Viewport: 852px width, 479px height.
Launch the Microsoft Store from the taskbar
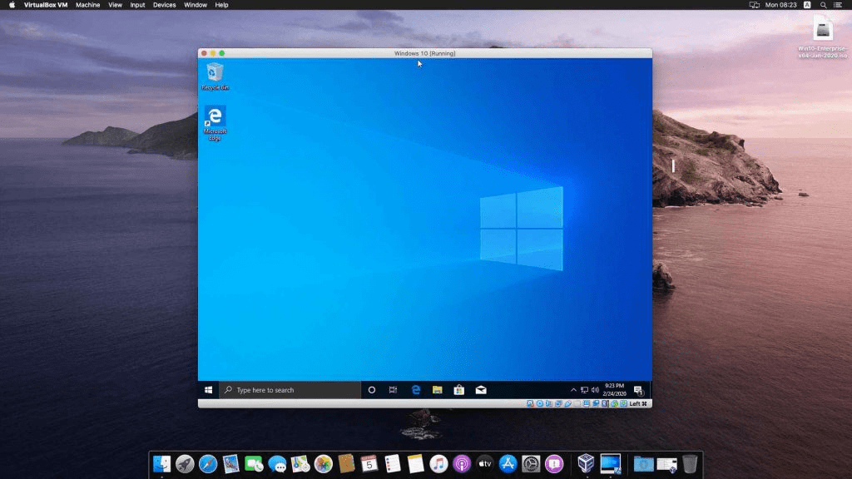coord(458,389)
